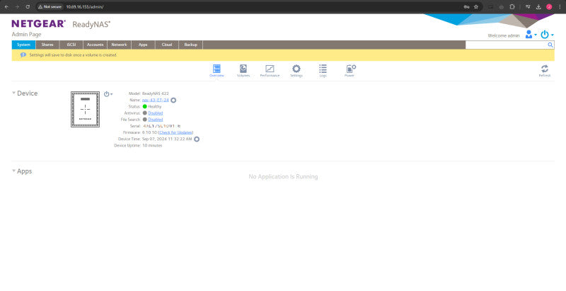Viewport: 566px width, 291px height.
Task: Click the Check for Updates link
Action: (175, 132)
